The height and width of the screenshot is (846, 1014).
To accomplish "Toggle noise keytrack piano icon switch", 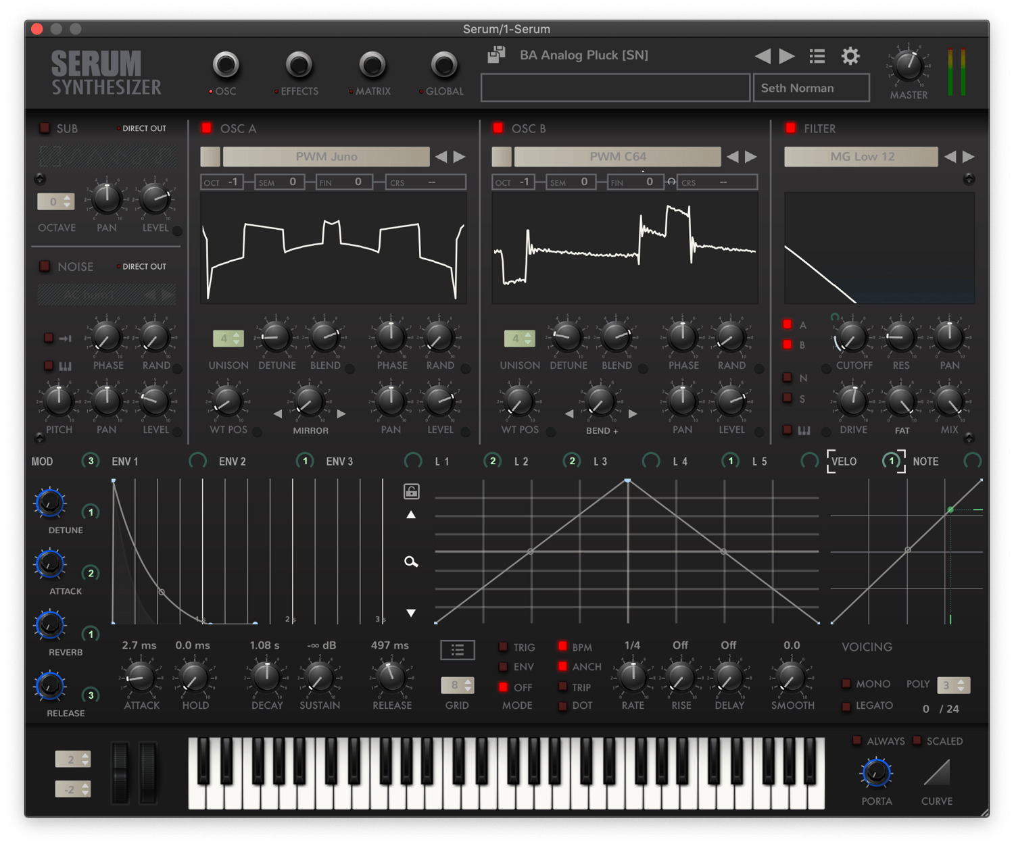I will 49,366.
